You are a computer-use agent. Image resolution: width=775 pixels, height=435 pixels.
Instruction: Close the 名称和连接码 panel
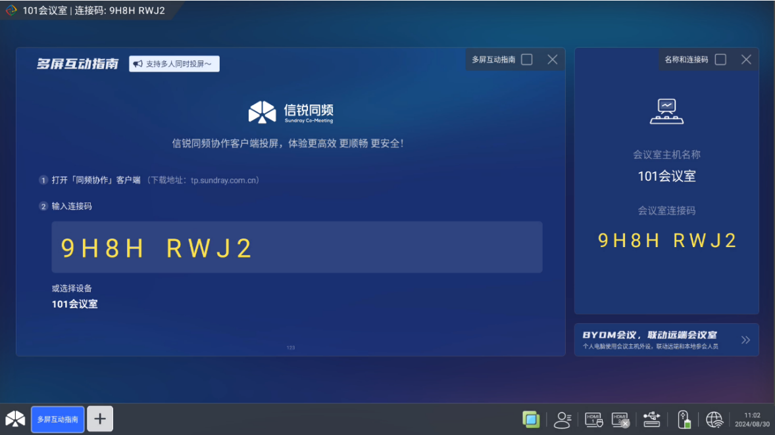[x=746, y=59]
